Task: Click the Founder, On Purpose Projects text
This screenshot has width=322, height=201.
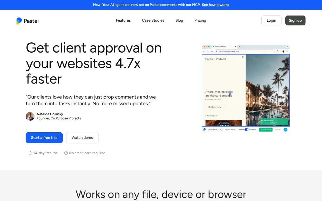Action: point(59,118)
